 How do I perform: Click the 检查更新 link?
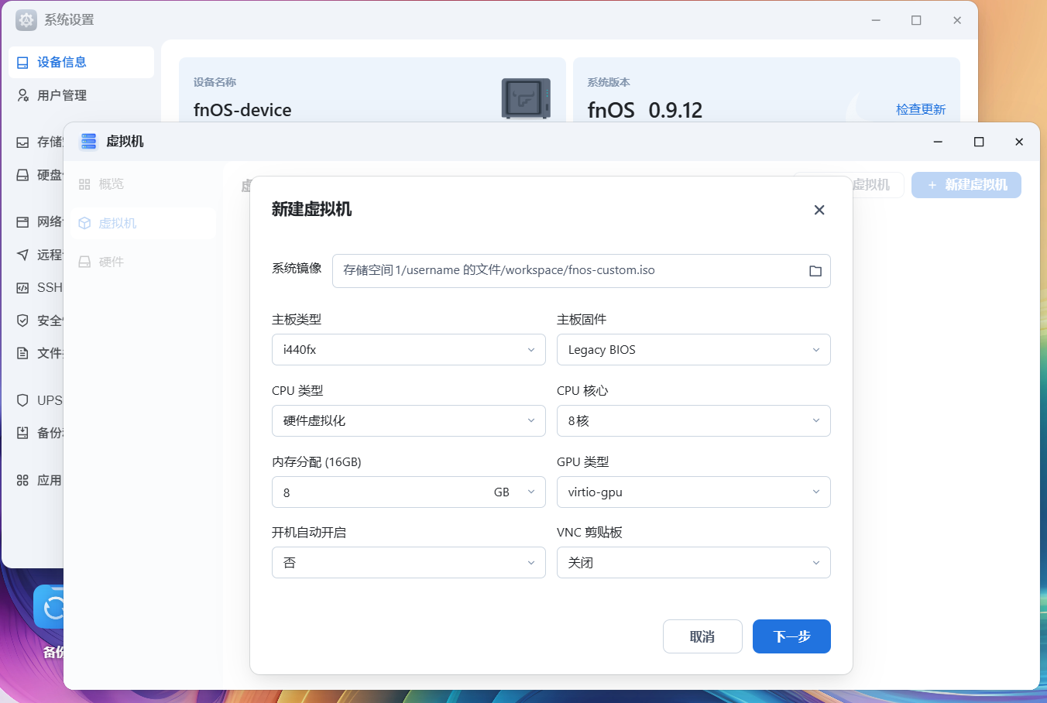pos(921,109)
